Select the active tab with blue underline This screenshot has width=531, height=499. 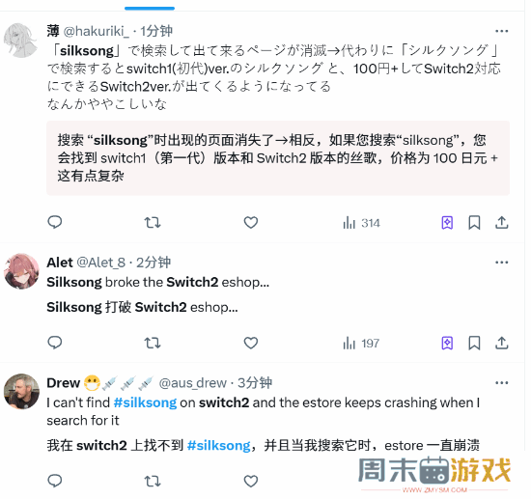(150, 7)
